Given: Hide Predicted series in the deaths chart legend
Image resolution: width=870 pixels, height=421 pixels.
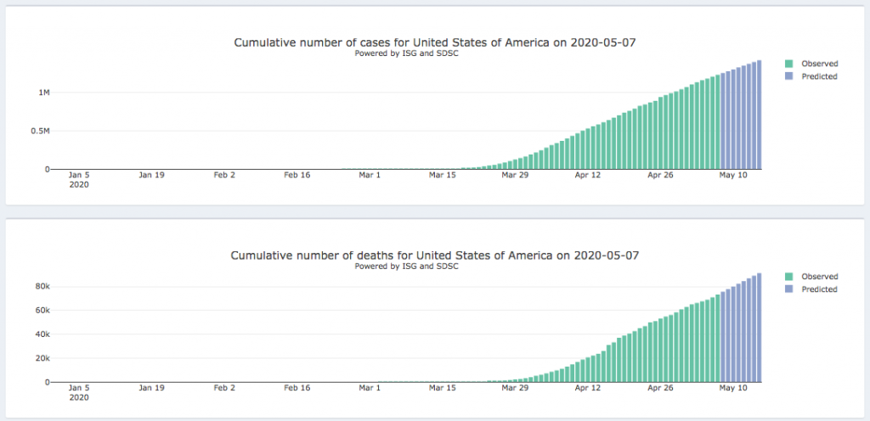Looking at the screenshot, I should pyautogui.click(x=820, y=289).
